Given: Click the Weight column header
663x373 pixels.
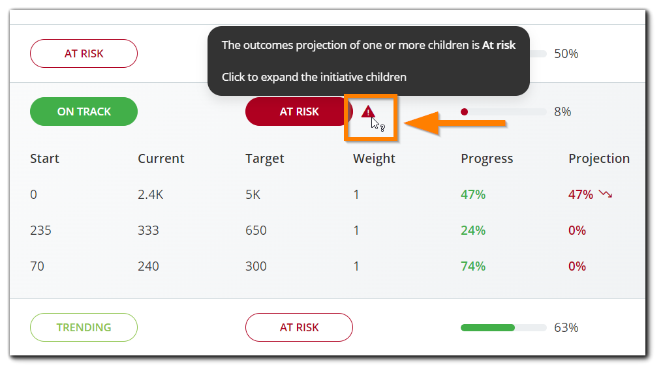Looking at the screenshot, I should click(x=374, y=158).
